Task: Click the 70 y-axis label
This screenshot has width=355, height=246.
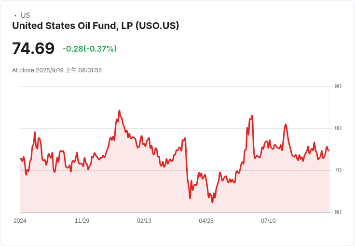Action: pyautogui.click(x=338, y=170)
